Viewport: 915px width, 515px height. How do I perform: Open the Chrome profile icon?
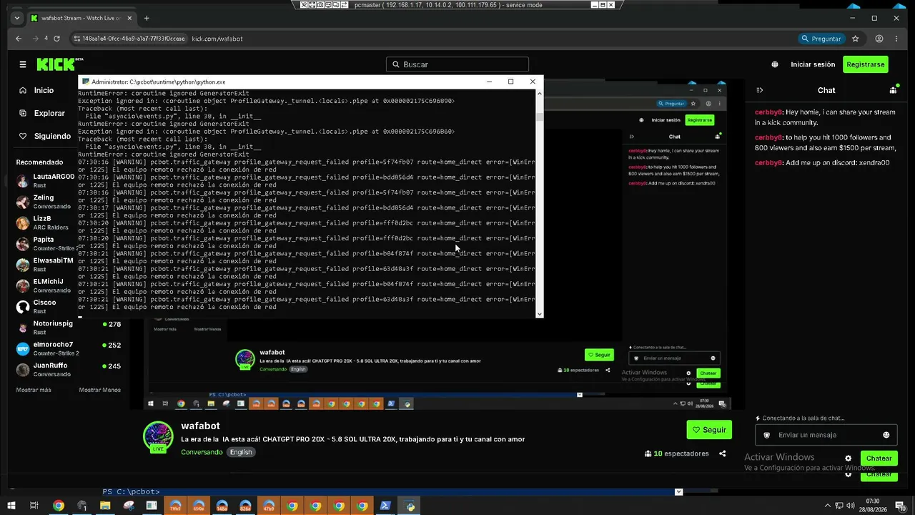click(x=879, y=39)
